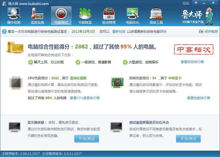Click the green check beside 一般游戏、高清影音
220x157 pixels.
coord(78,62)
